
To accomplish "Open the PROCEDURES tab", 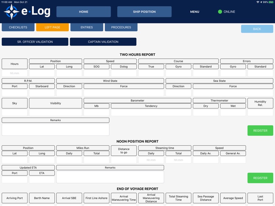I will coord(121,27).
